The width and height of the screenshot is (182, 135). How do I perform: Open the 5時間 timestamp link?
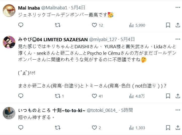pyautogui.click(x=127, y=110)
